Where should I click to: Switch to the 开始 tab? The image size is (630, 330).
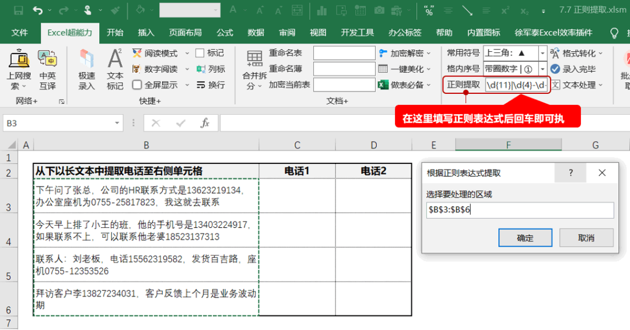(x=115, y=33)
